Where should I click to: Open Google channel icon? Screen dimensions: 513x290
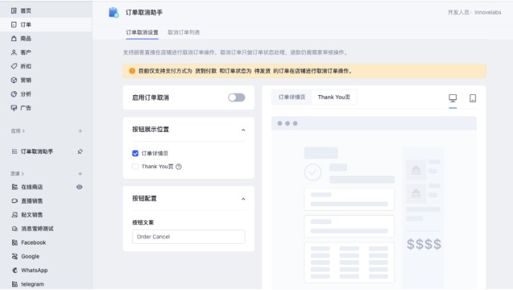(15, 256)
